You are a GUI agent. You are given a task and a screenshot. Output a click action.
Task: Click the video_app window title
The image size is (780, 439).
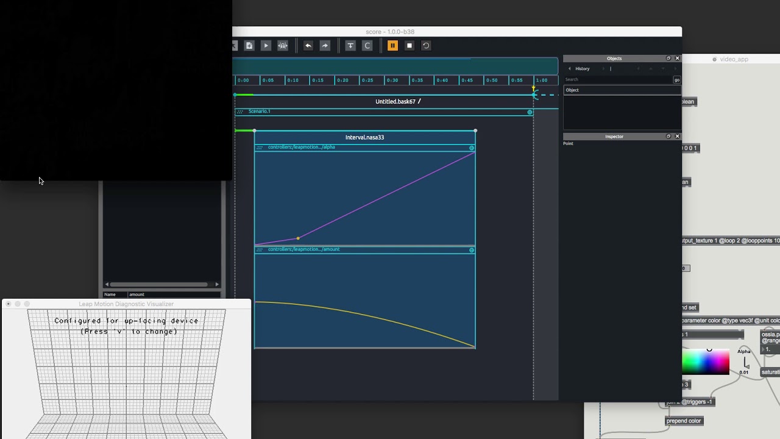coord(734,60)
